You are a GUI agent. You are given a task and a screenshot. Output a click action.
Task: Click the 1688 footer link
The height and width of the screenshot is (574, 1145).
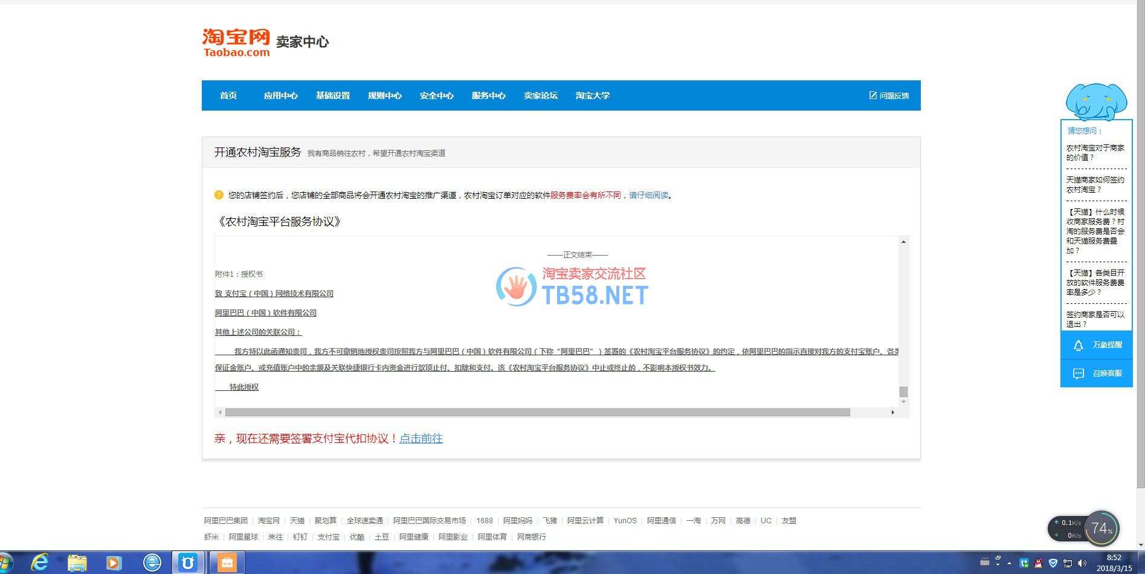(x=485, y=521)
